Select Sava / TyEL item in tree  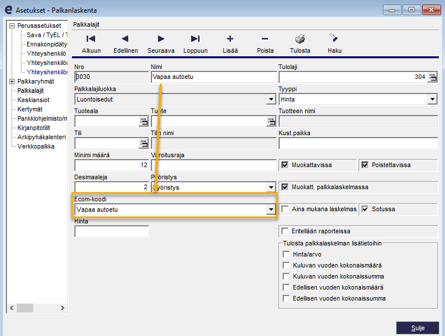pos(47,35)
